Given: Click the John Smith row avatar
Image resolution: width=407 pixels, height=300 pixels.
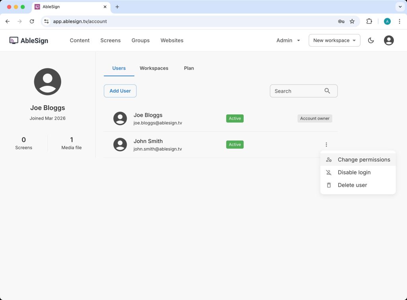Looking at the screenshot, I should 120,145.
